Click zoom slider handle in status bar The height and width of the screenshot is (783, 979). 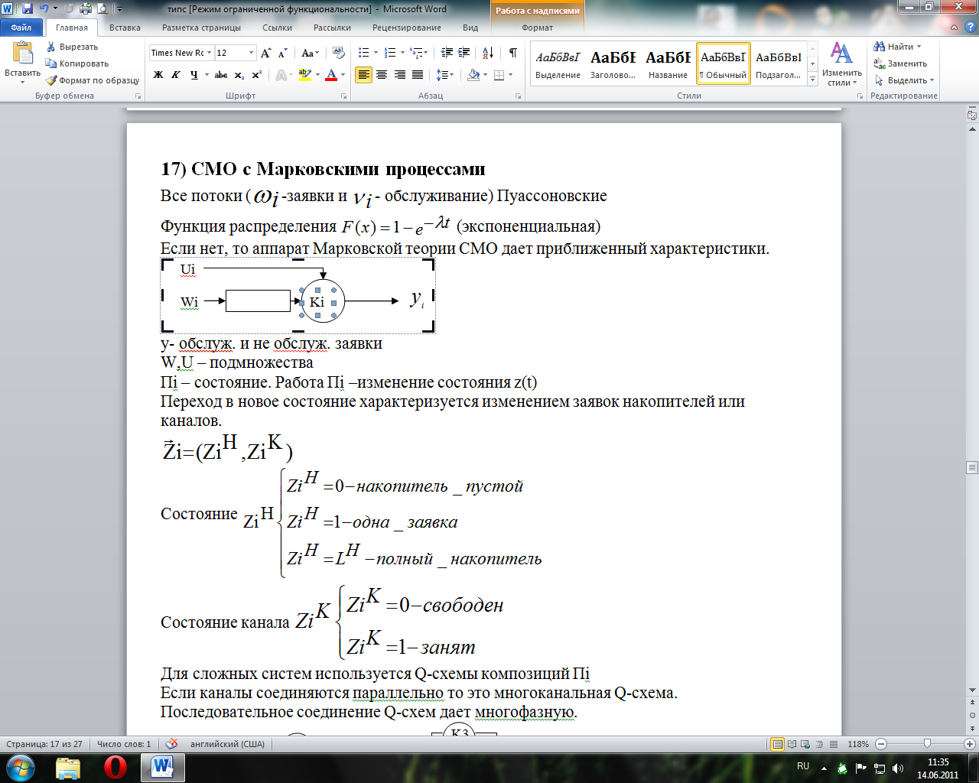927,744
